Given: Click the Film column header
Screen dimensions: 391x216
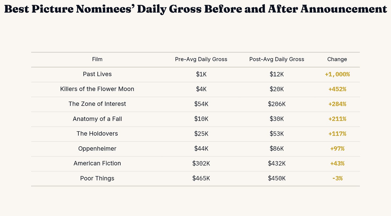Looking at the screenshot, I should pyautogui.click(x=97, y=59).
